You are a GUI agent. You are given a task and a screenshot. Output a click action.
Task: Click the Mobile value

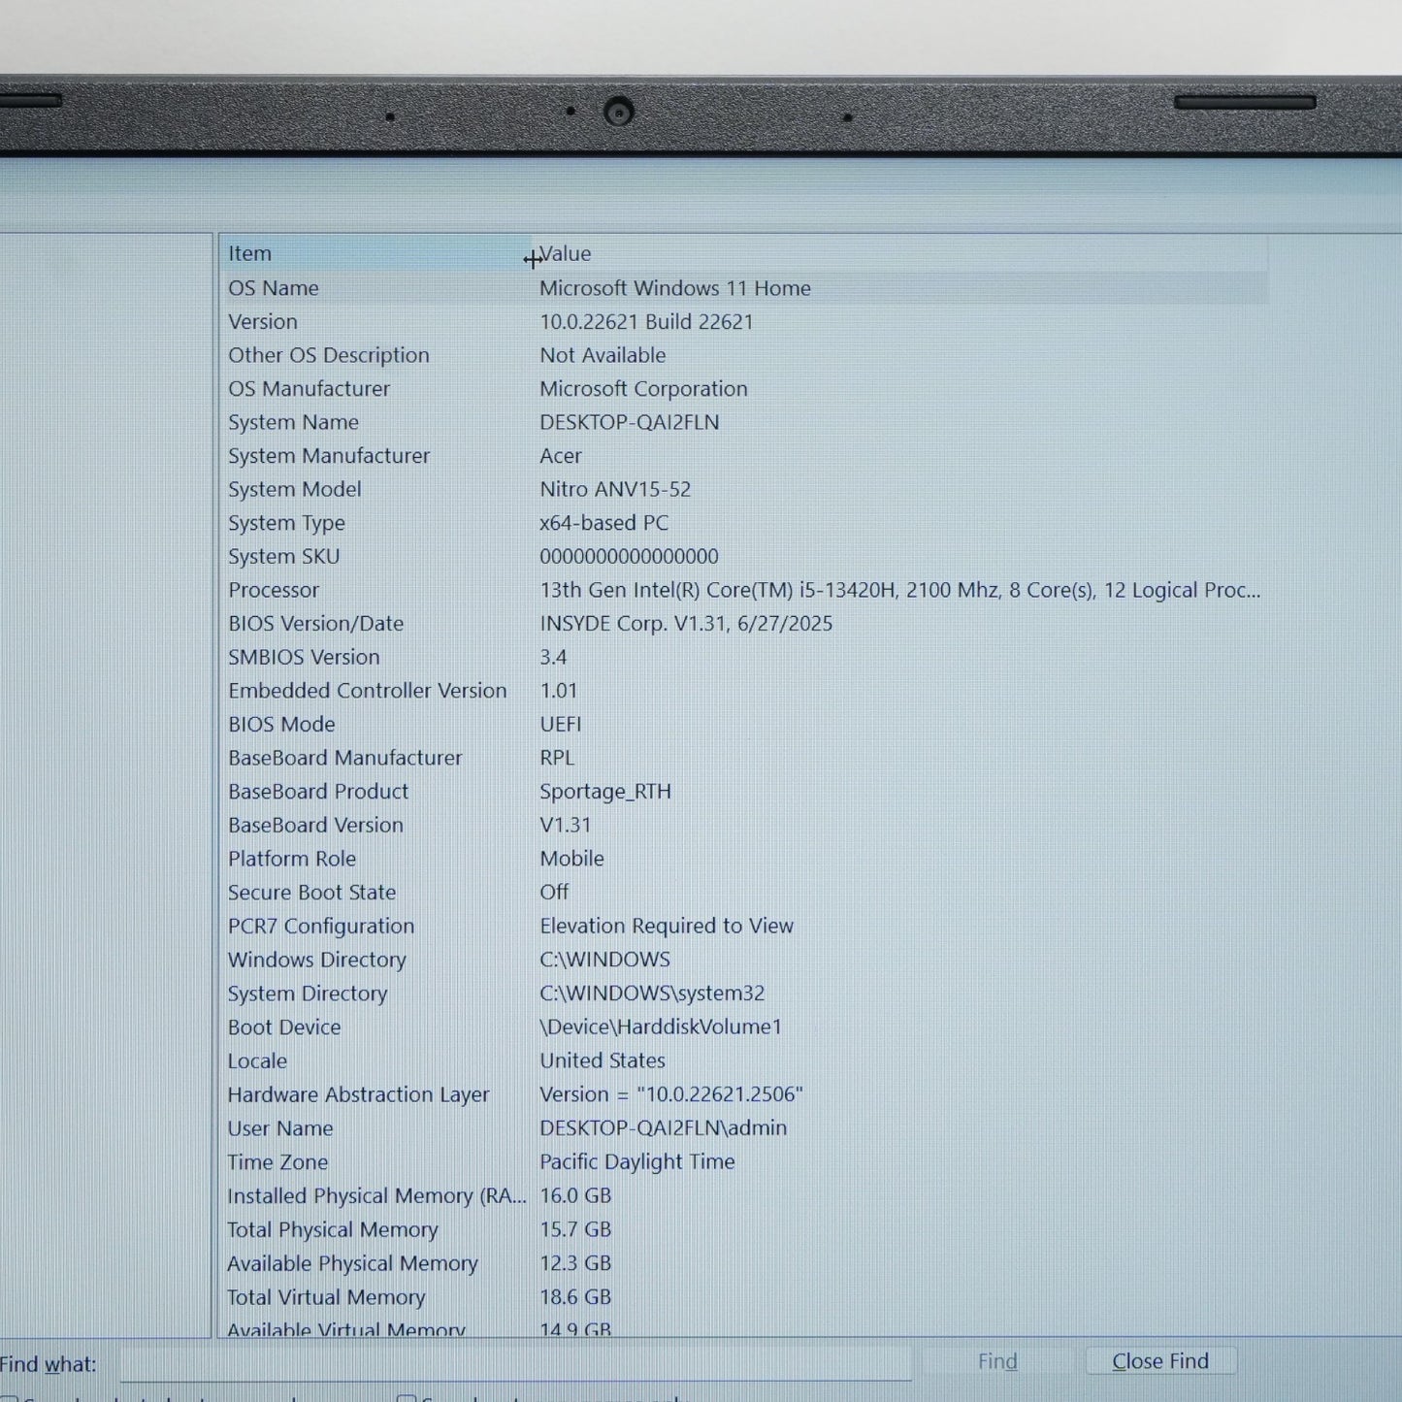click(571, 860)
